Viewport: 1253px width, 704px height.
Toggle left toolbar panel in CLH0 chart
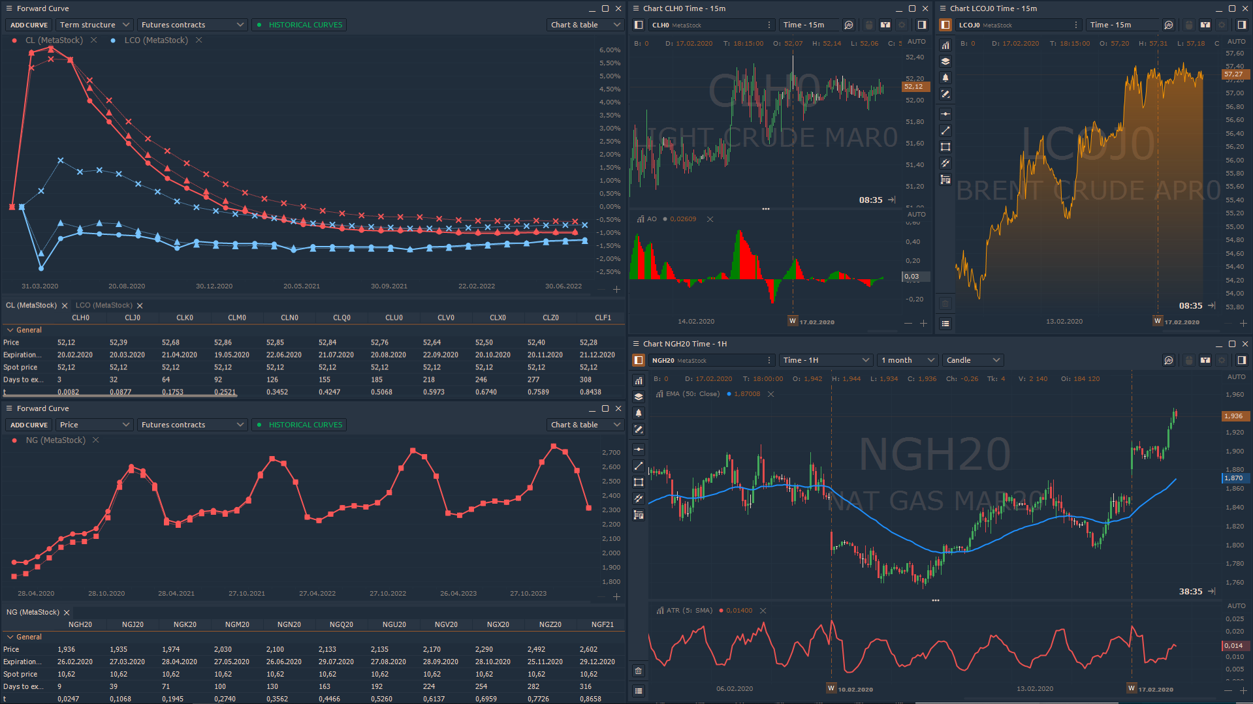pos(639,25)
